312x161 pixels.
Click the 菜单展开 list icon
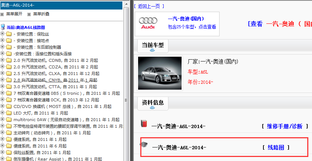2,14
